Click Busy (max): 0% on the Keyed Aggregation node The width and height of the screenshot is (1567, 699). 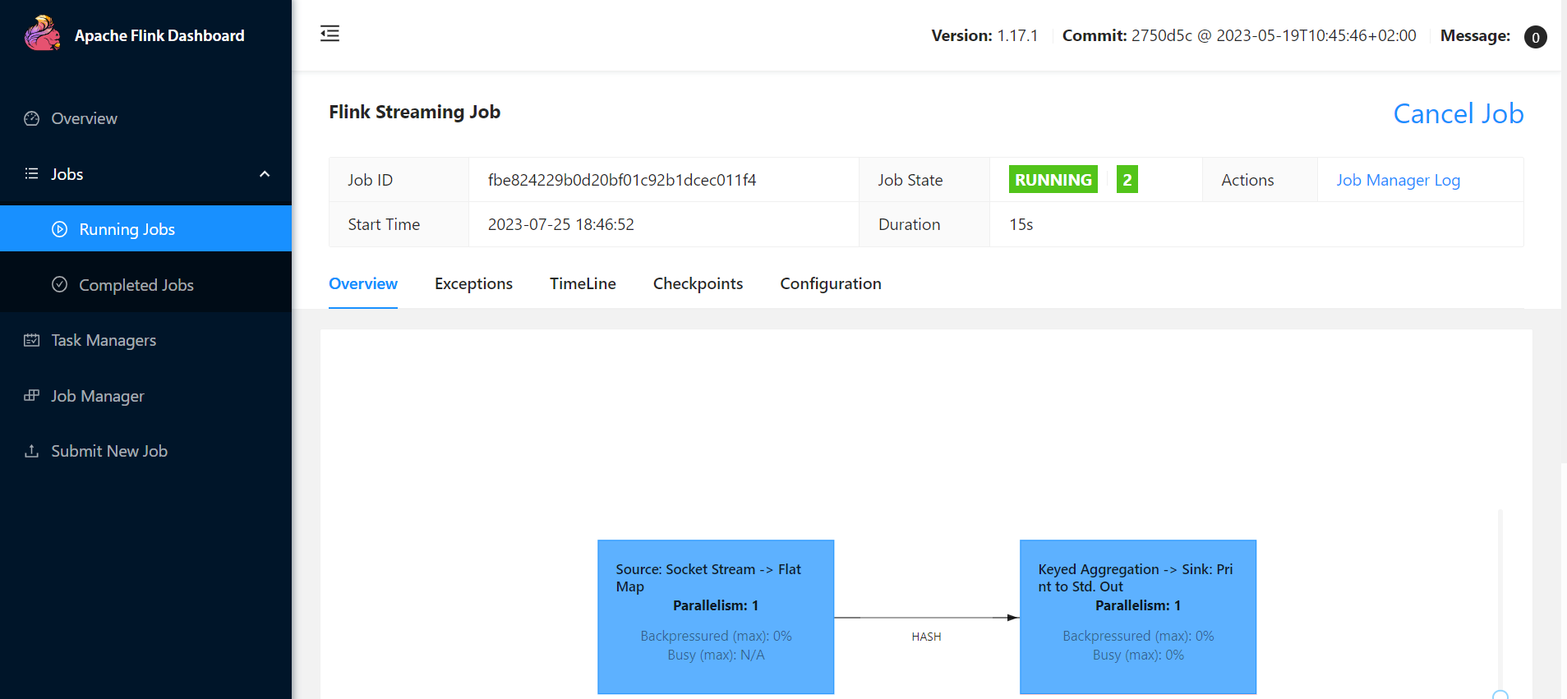pos(1138,655)
